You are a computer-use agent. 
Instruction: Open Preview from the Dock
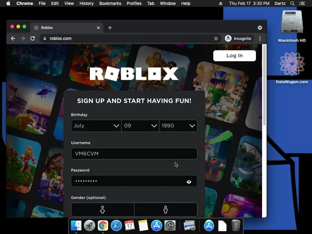189,226
